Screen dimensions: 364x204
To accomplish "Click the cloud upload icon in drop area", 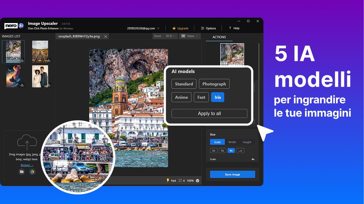I will [x=27, y=142].
